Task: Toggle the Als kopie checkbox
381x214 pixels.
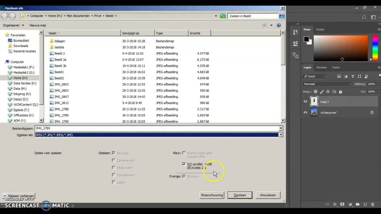Action: pos(114,153)
